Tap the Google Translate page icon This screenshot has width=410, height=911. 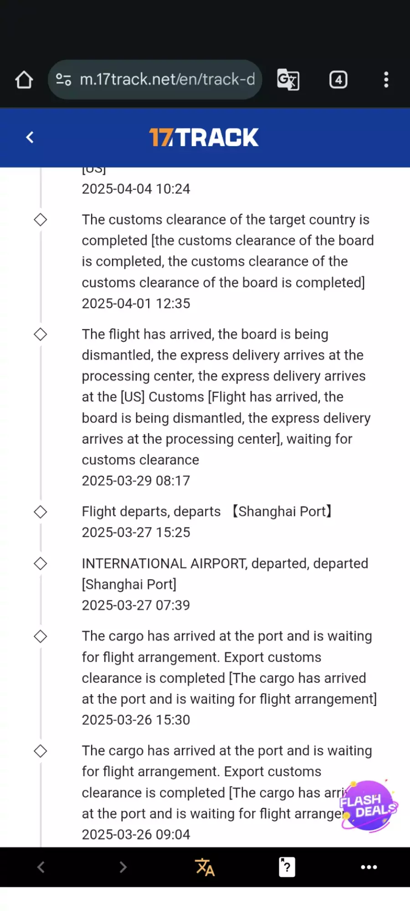point(288,80)
